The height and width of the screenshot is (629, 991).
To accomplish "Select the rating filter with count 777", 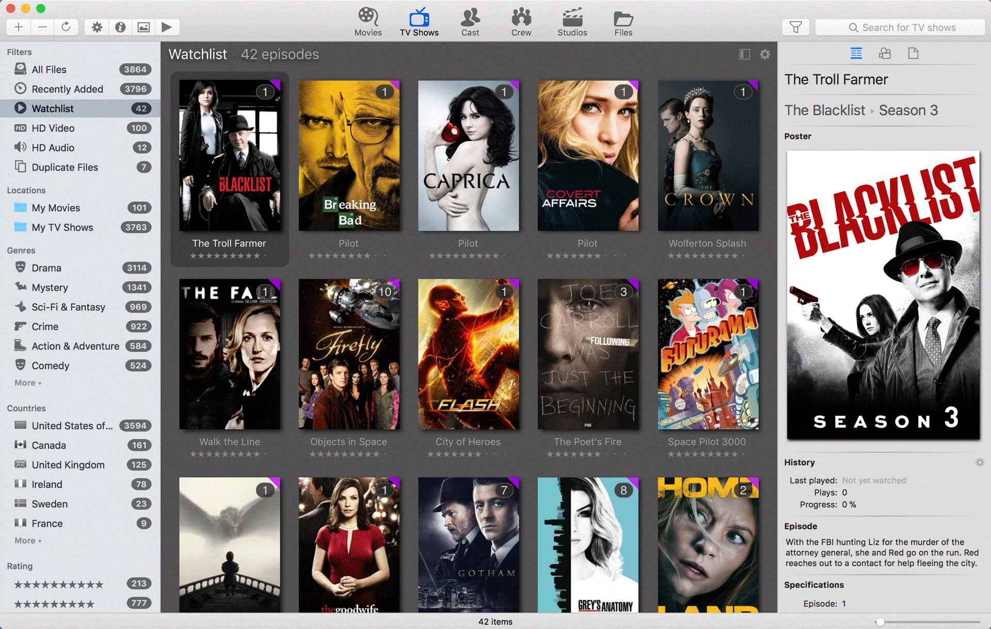I will (x=80, y=603).
